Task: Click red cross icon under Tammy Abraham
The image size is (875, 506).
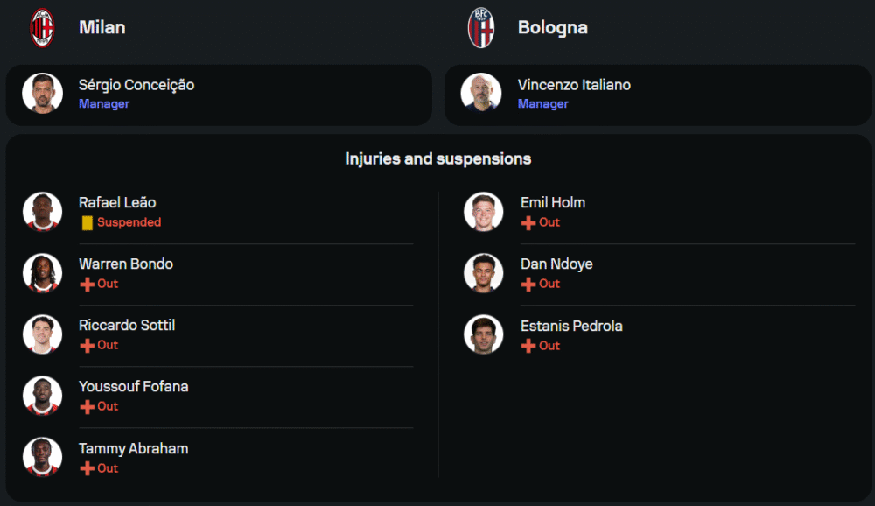Action: (x=87, y=469)
